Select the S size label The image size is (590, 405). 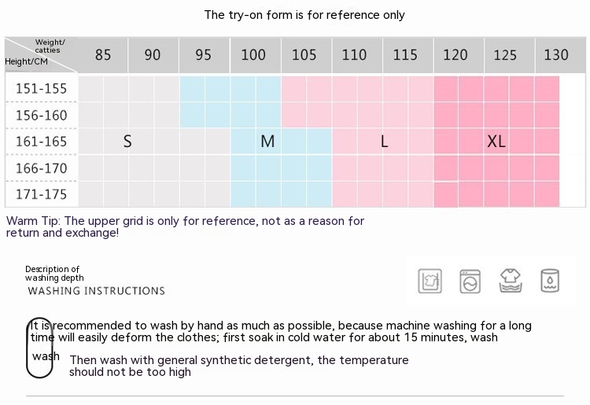click(127, 142)
